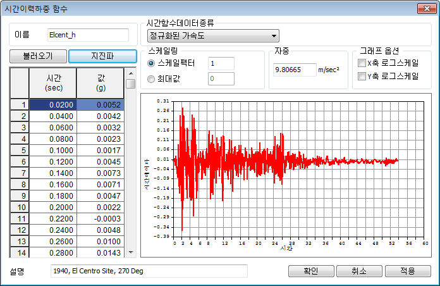The height and width of the screenshot is (286, 440).
Task: Select the 스케일팩터 radio button
Action: [x=151, y=63]
